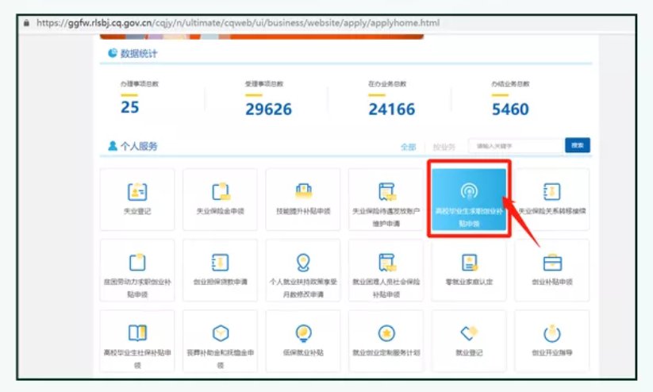Click 创业担保贷款申请 icon
The height and width of the screenshot is (392, 653).
[x=221, y=263]
